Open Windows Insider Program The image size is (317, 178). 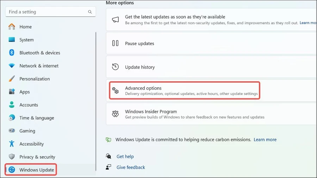[x=211, y=114]
